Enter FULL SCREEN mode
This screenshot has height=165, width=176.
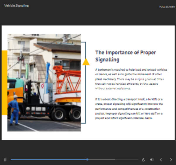pyautogui.click(x=167, y=6)
